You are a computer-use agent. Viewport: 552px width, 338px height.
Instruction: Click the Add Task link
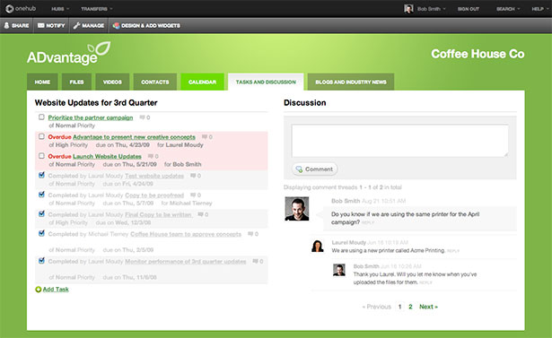coord(56,289)
